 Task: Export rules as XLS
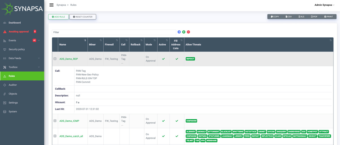point(301,17)
